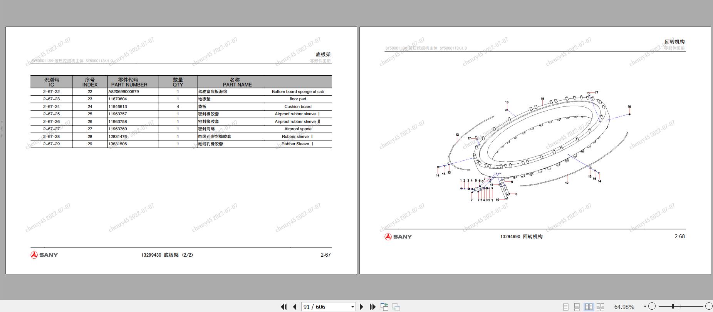Viewport: 713px width, 312px height.
Task: Click part number 11546613
Action: click(117, 106)
